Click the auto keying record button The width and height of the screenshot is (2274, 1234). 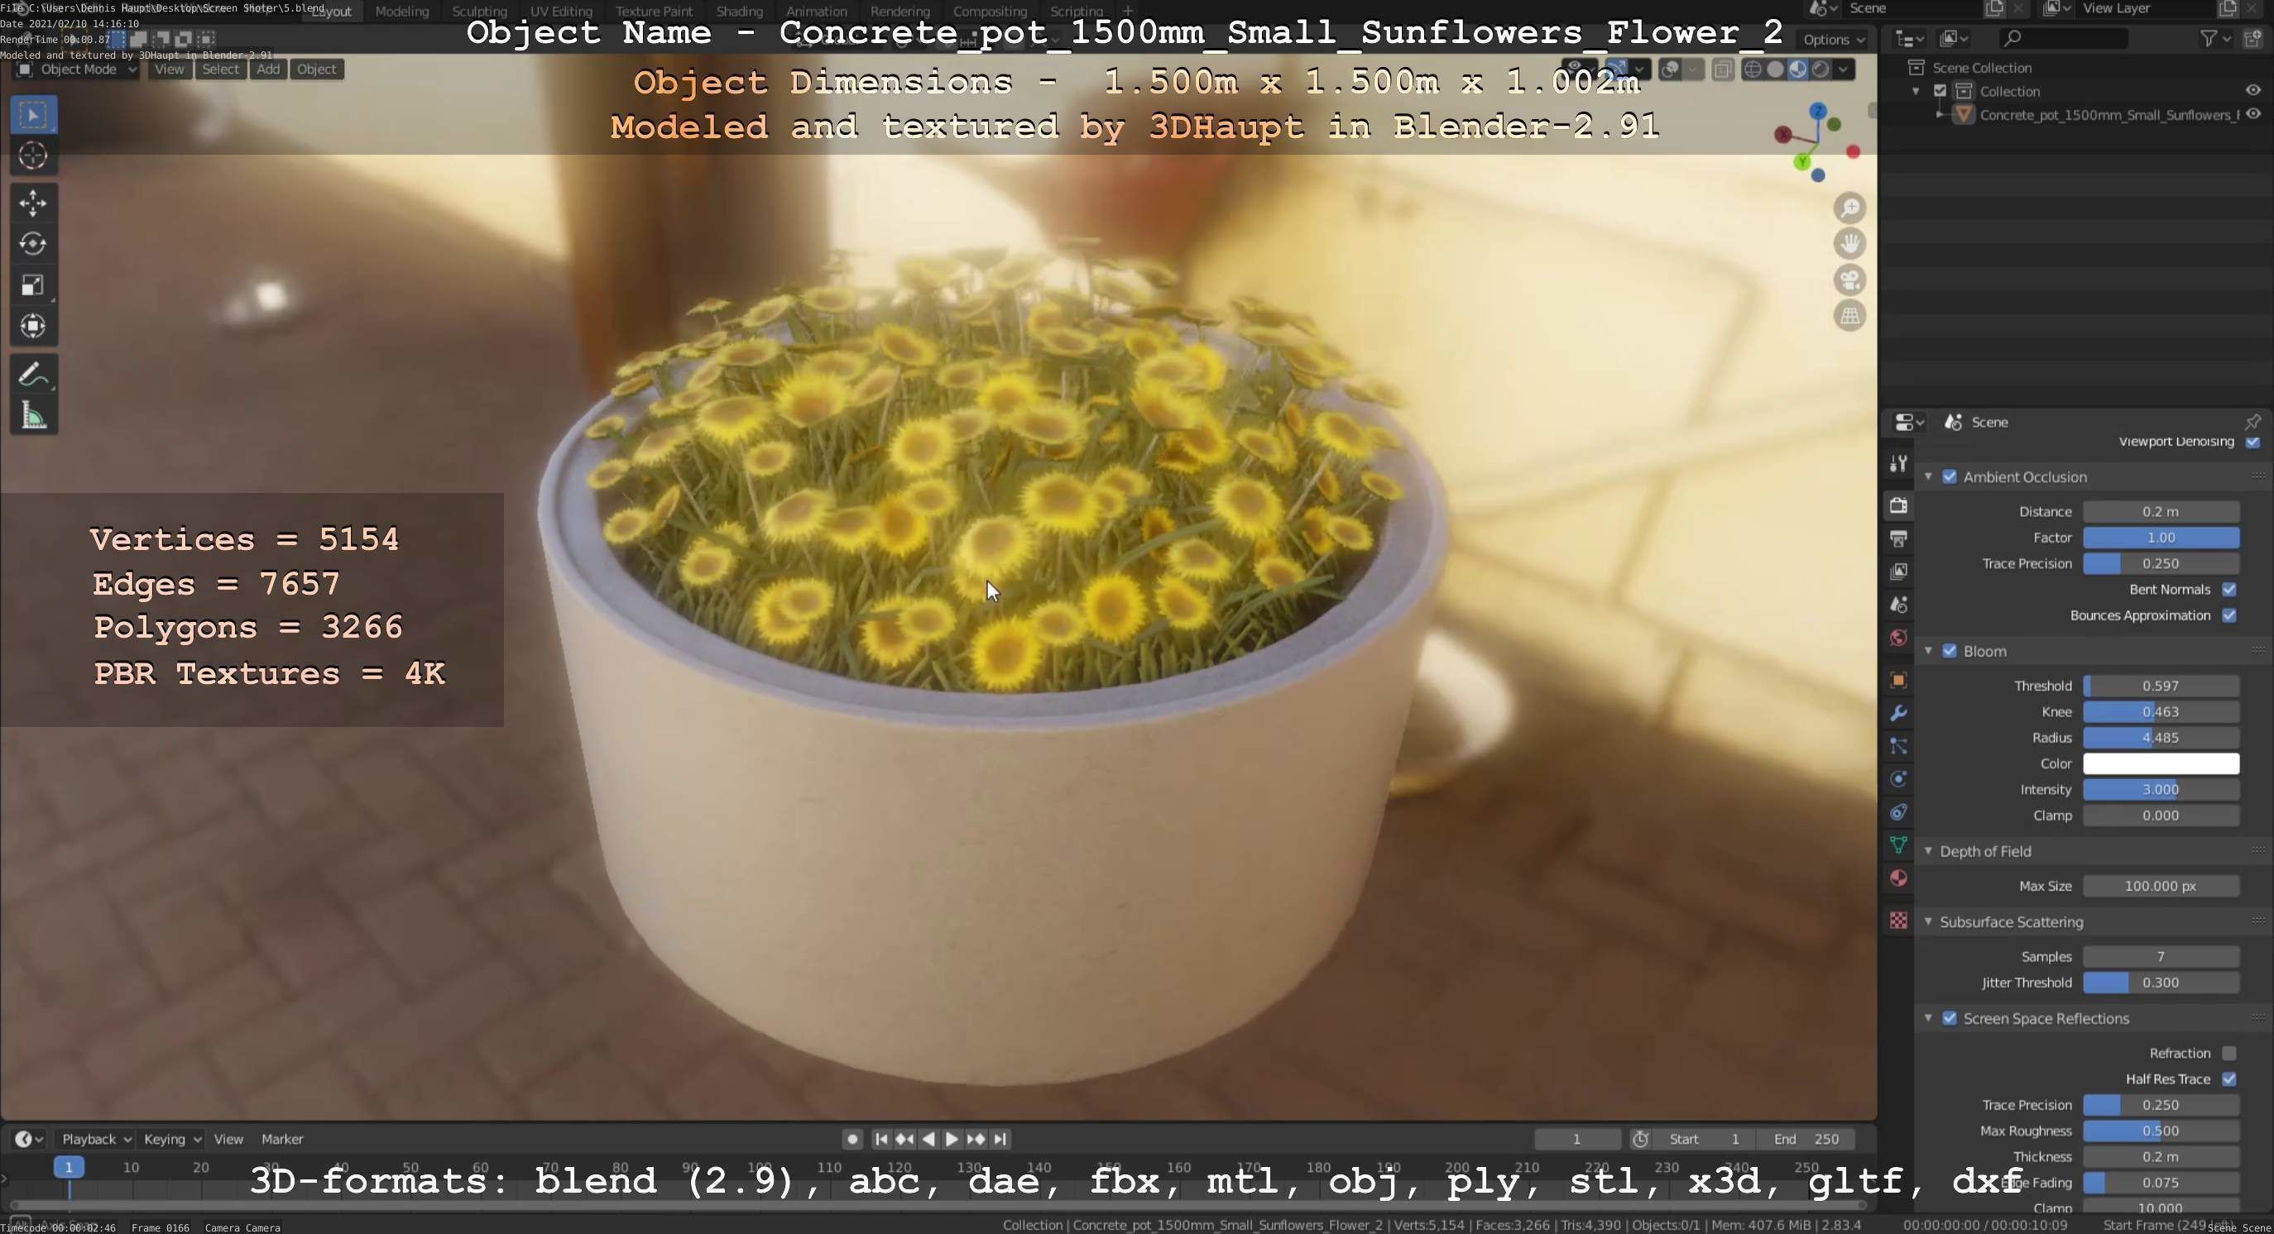click(851, 1139)
